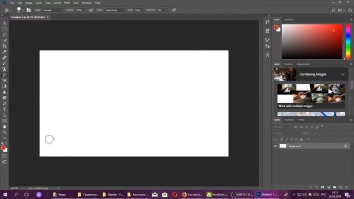
Task: Open layer filter kind dropdown
Action: 283,127
